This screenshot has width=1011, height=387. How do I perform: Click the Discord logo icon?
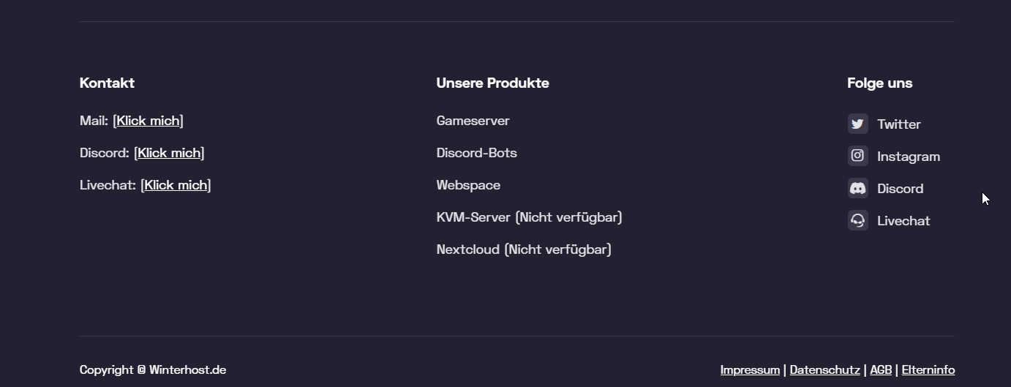tap(857, 188)
